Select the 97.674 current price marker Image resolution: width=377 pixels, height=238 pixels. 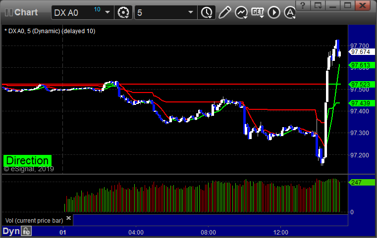tap(361, 52)
